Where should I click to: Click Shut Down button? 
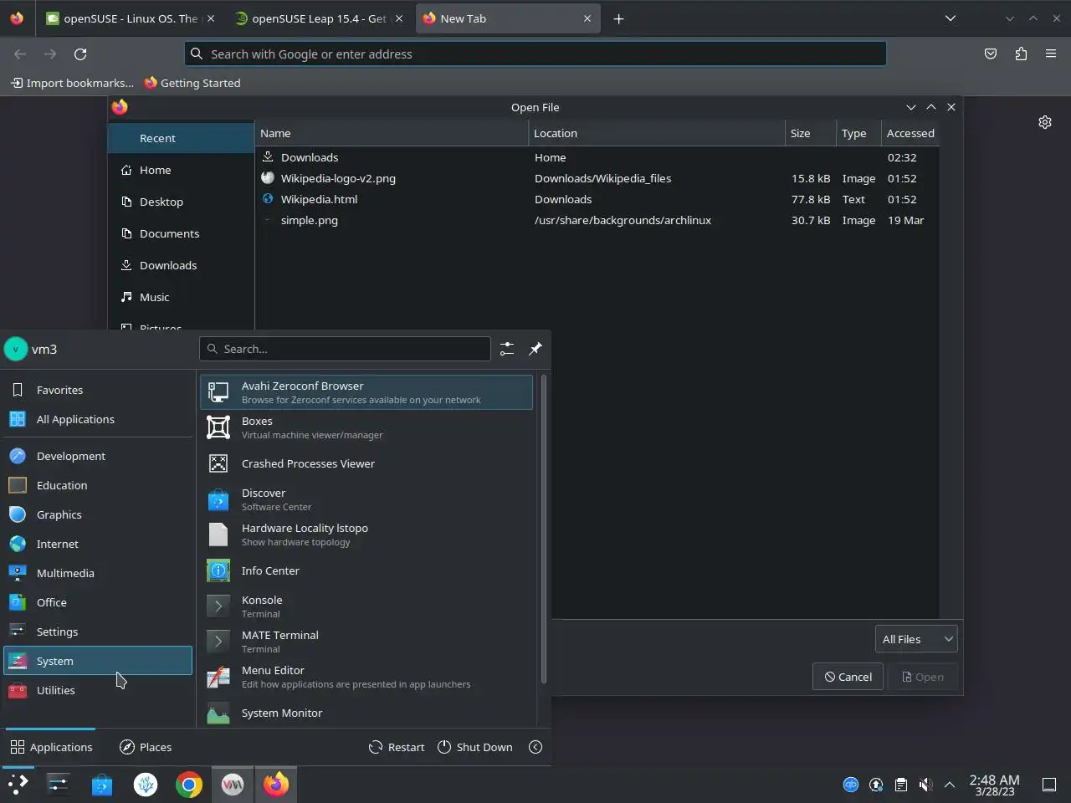475,747
